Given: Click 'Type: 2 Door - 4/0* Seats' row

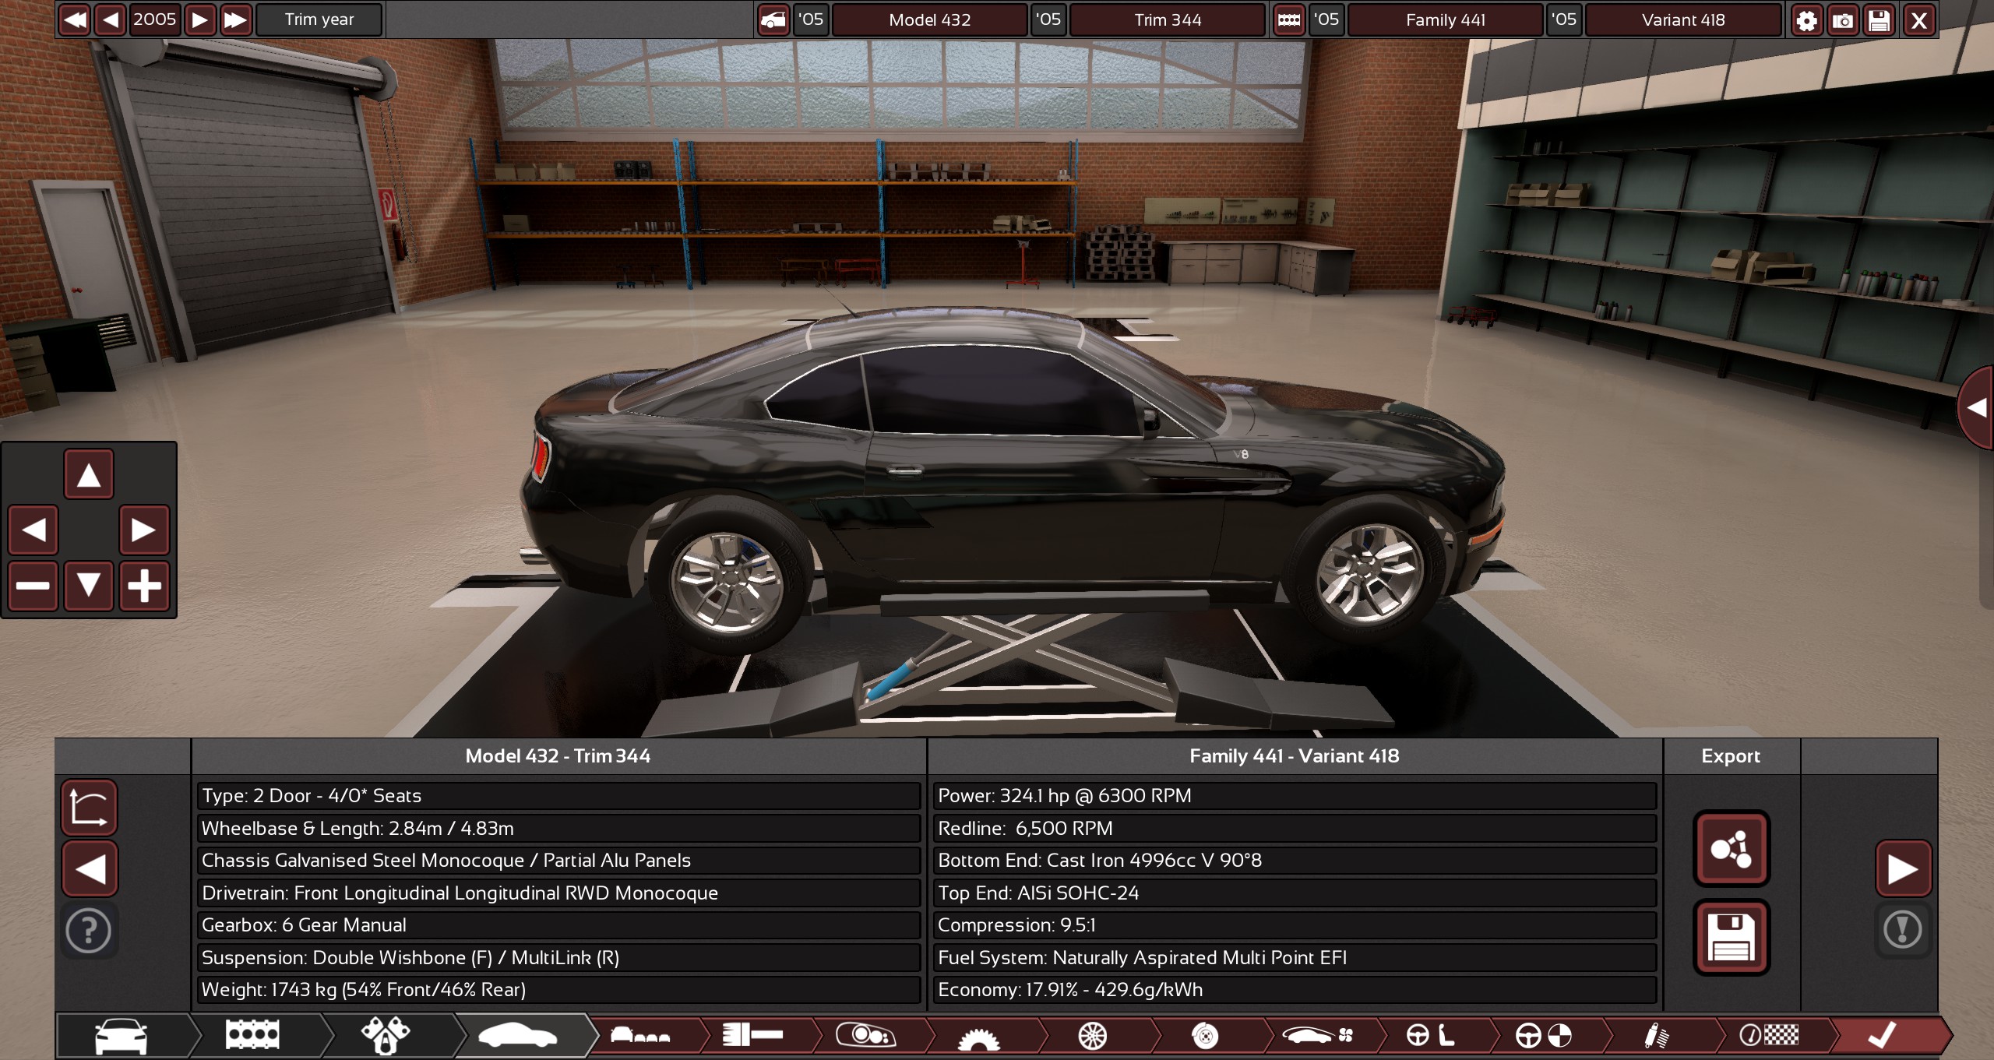Looking at the screenshot, I should tap(558, 796).
